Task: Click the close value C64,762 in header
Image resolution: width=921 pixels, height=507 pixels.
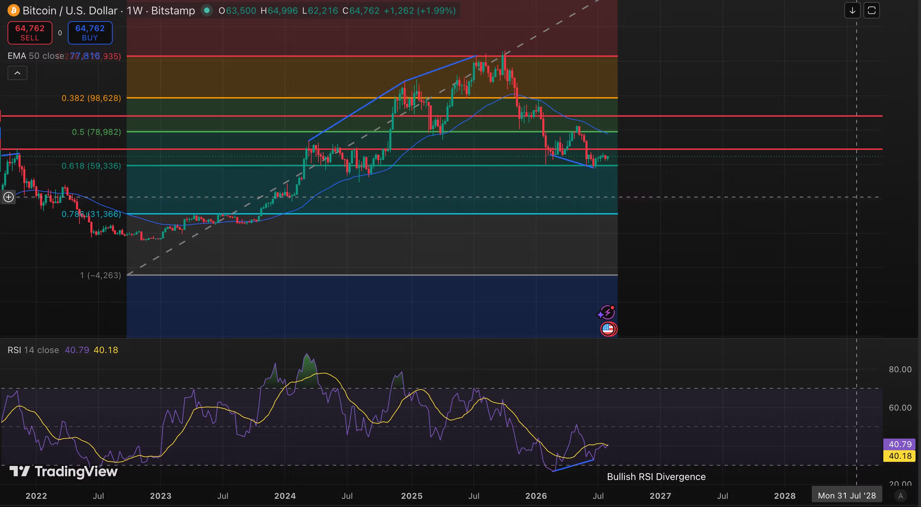Action: 361,11
